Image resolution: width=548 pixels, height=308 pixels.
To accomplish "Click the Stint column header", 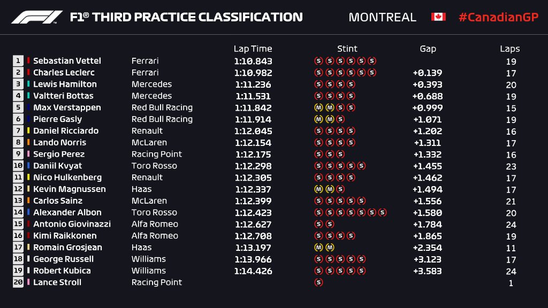I will point(347,49).
